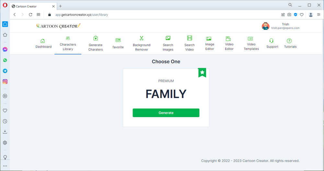Open the ad blocker shield icon
Viewport: 324px width, 171px height.
point(295,15)
